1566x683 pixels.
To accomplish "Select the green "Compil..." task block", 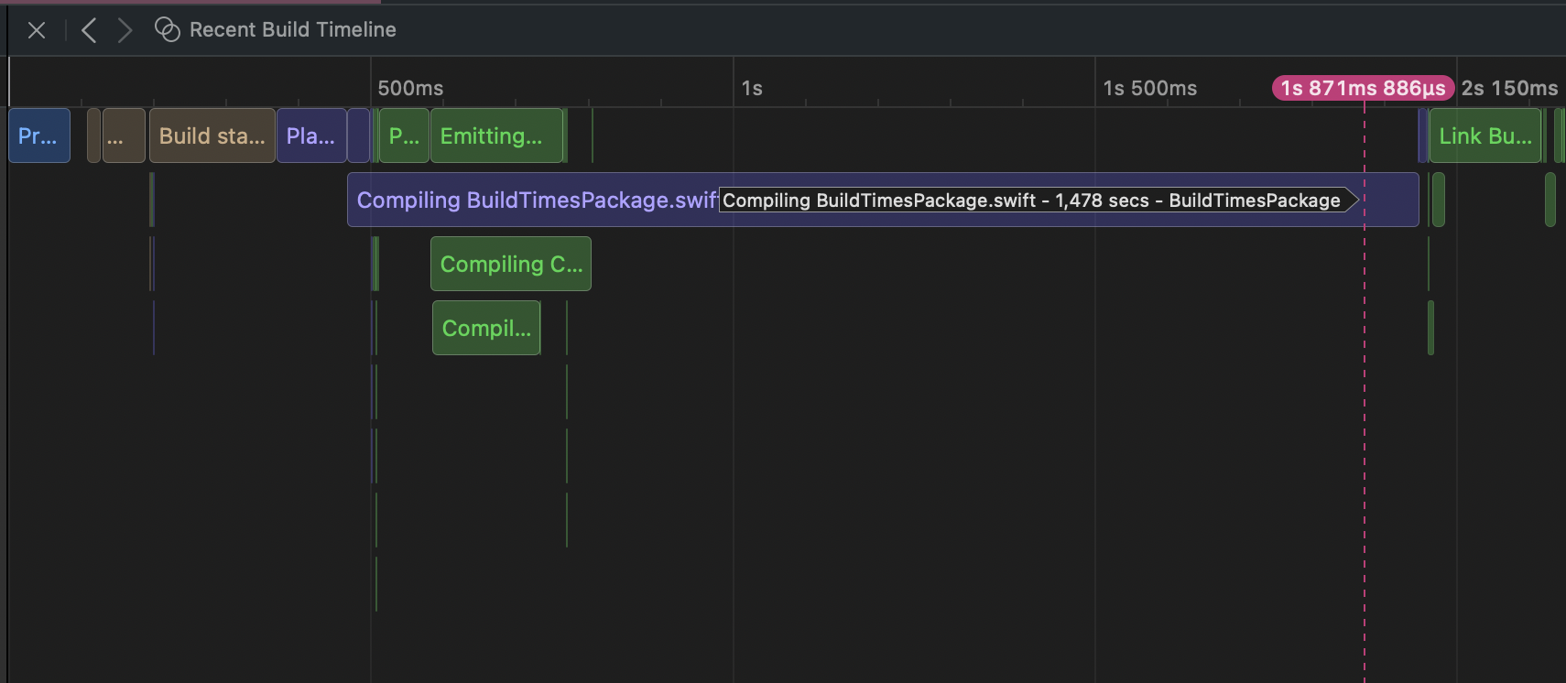I will point(485,328).
